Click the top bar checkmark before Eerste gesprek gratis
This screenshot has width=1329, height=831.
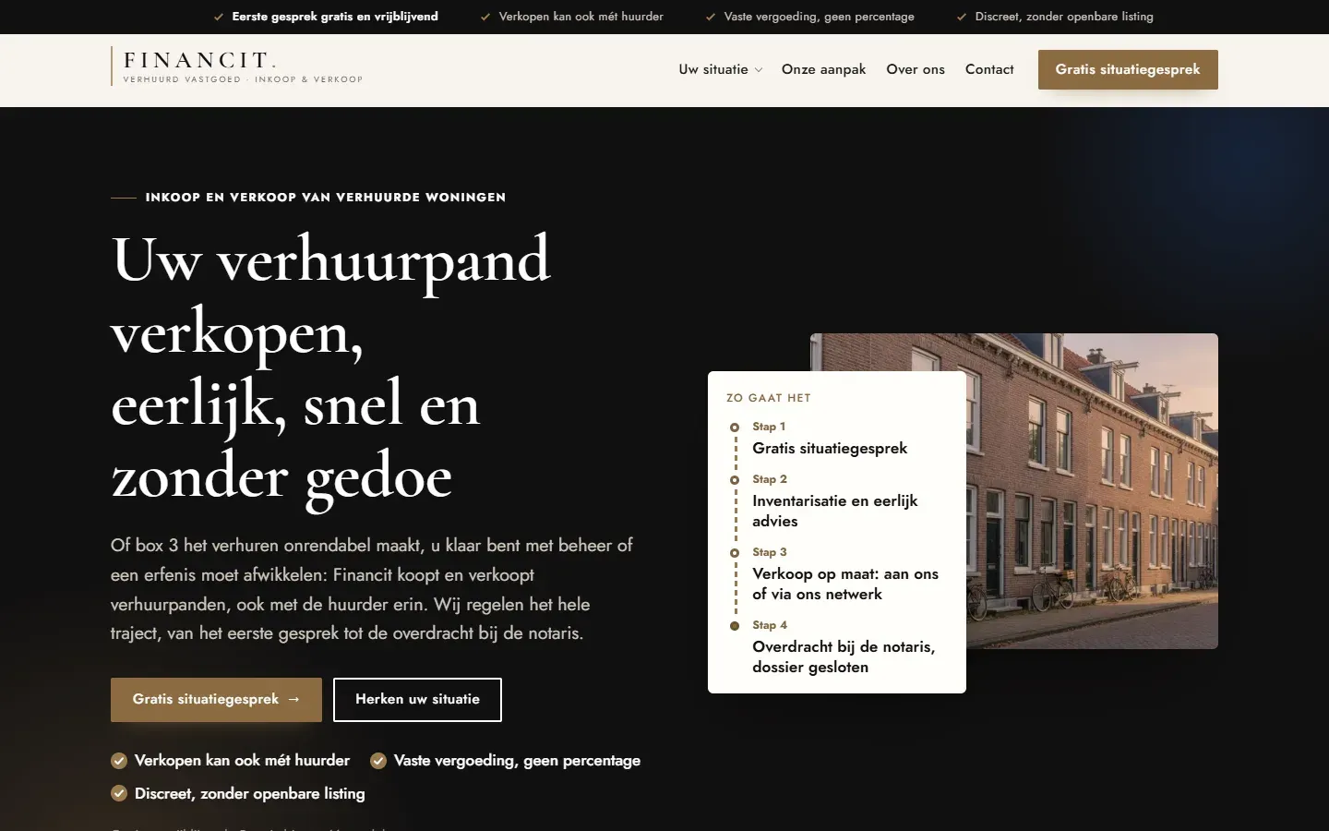click(219, 17)
